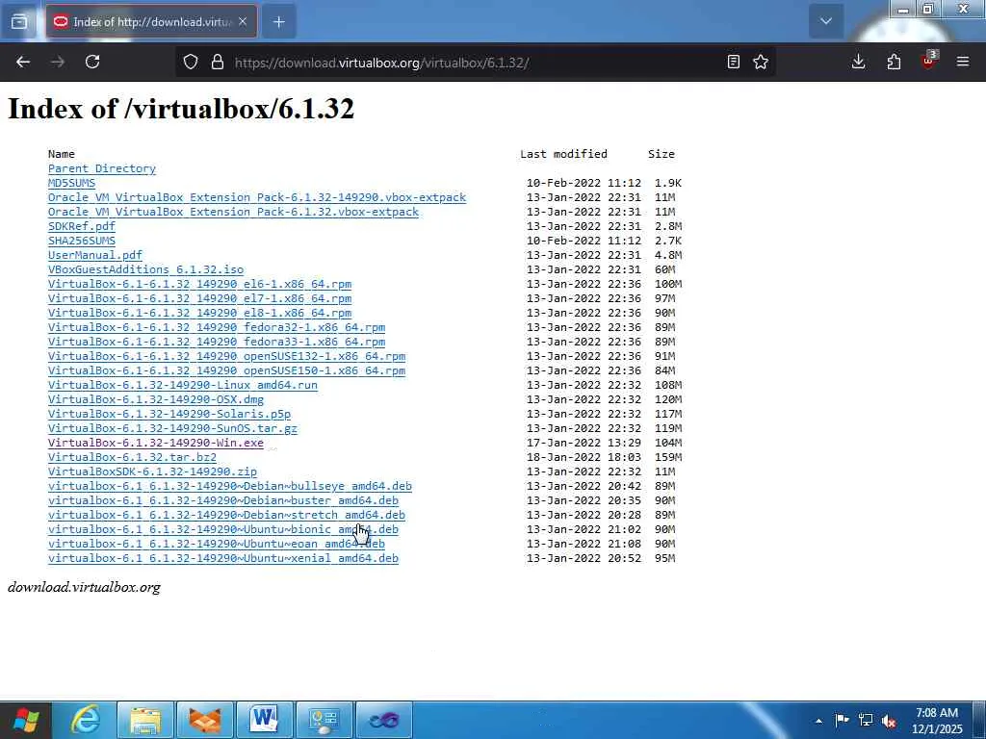Screen dimensions: 986x739
Task: Download Debian~bullseye_amd64.deb package
Action: click(x=230, y=486)
